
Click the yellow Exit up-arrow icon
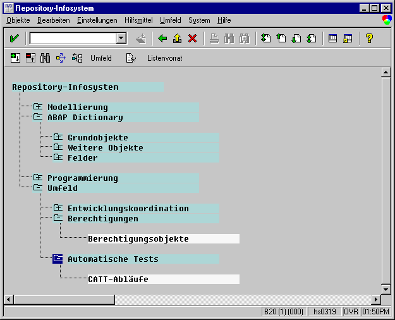point(178,39)
